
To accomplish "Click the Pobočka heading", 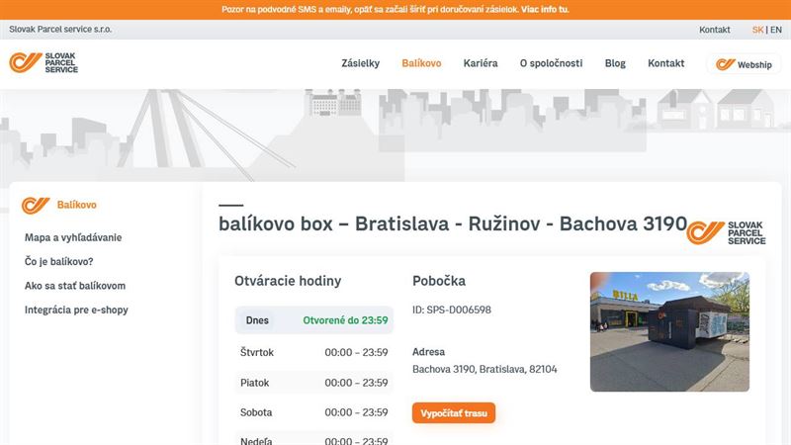I will pos(439,281).
